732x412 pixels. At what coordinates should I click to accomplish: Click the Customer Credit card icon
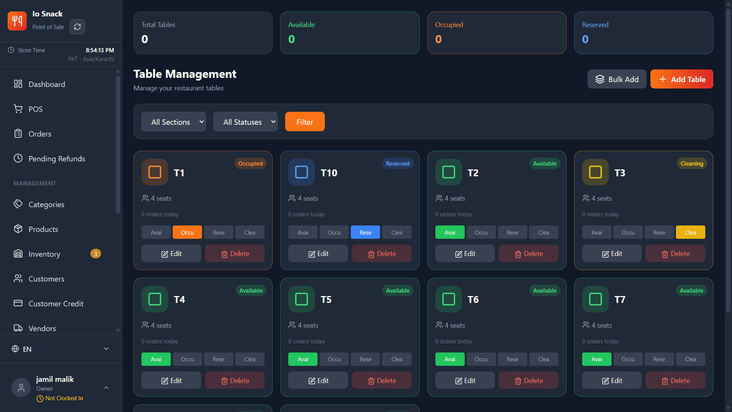point(18,303)
